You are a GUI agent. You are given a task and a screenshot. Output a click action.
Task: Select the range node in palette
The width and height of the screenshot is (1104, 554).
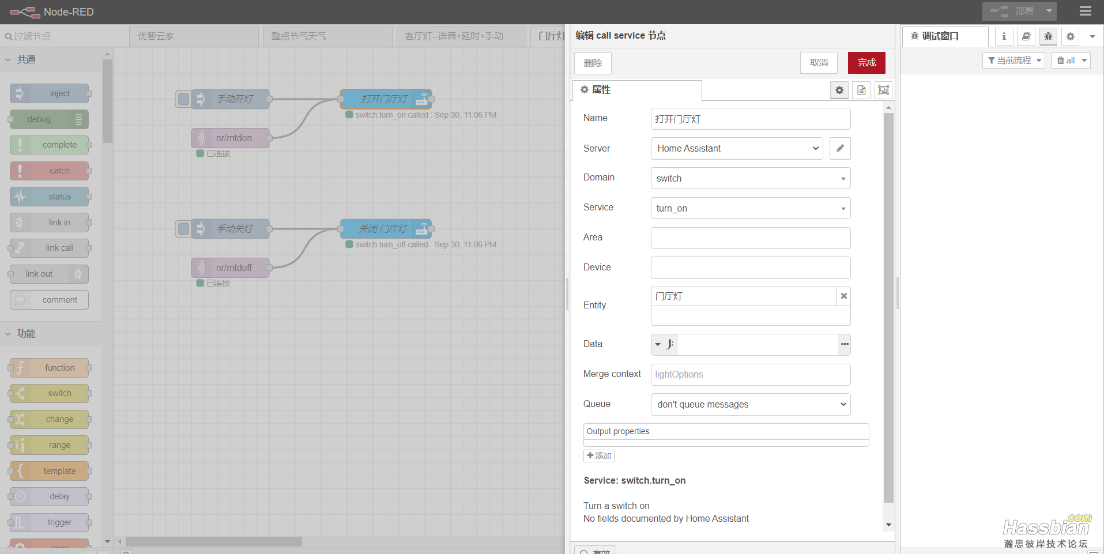(x=50, y=445)
